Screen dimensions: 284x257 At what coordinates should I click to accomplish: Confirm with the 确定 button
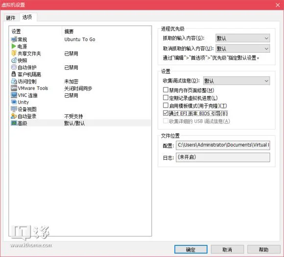click(x=191, y=250)
